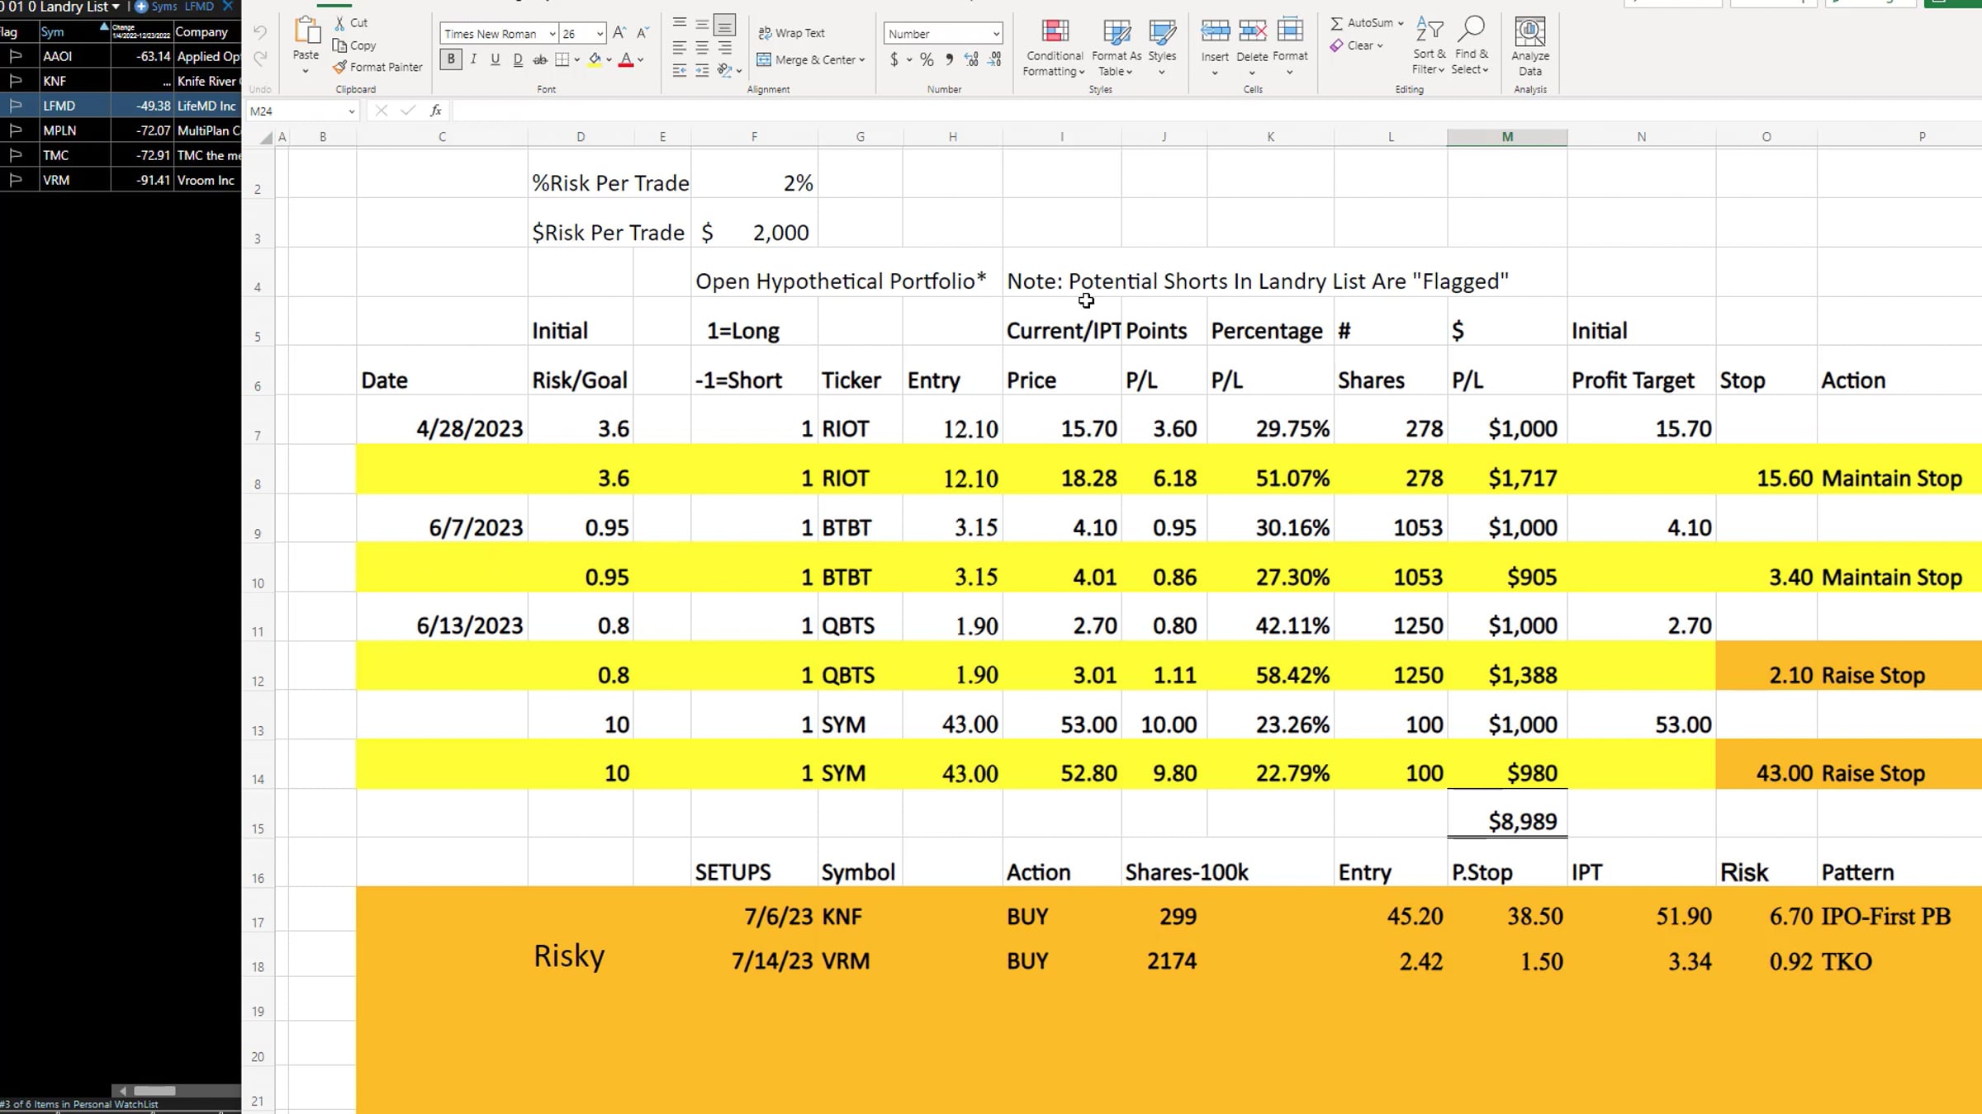Viewport: 1982px width, 1114px height.
Task: Open Borders dropdown arrow
Action: [x=576, y=59]
